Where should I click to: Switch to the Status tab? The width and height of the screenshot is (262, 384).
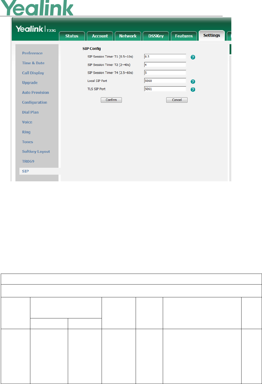click(x=72, y=36)
